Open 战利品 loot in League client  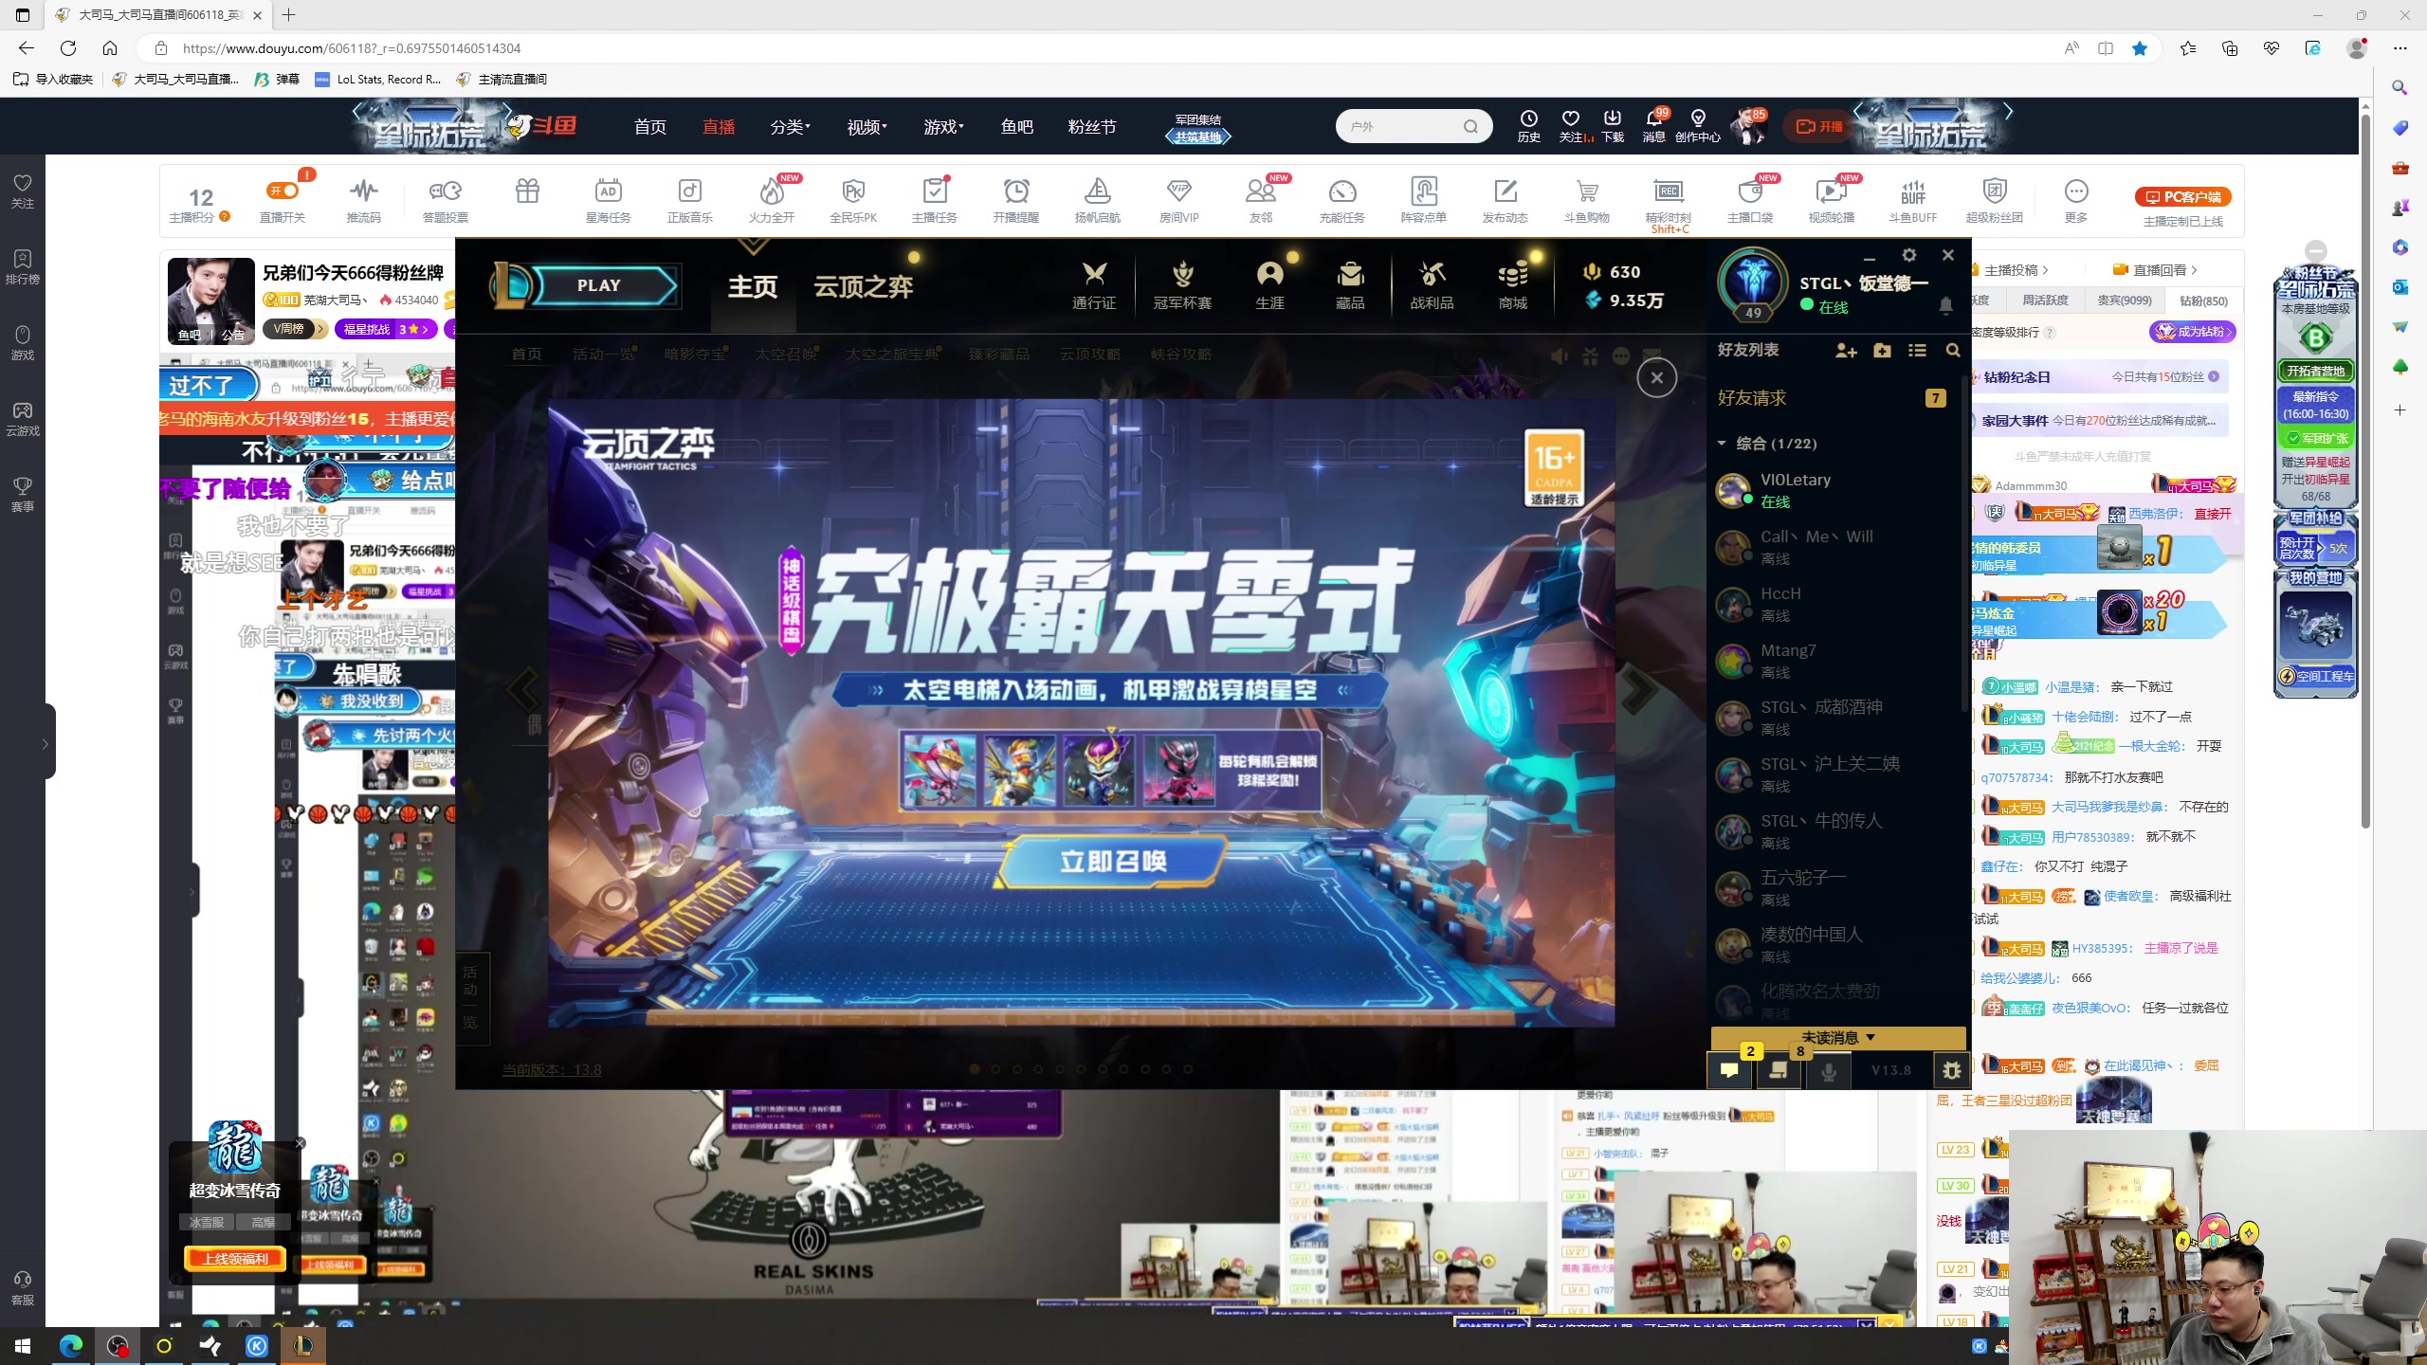(x=1432, y=285)
